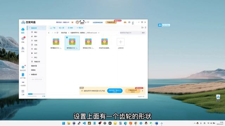Click the 删除 delete toolbar button
This screenshot has height=126, width=225.
coord(70,28)
